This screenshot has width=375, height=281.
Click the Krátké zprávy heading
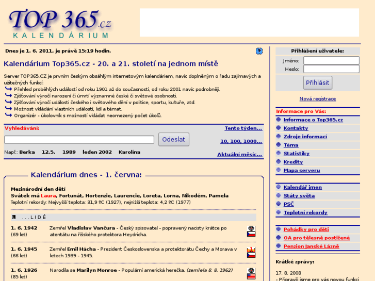(x=295, y=262)
